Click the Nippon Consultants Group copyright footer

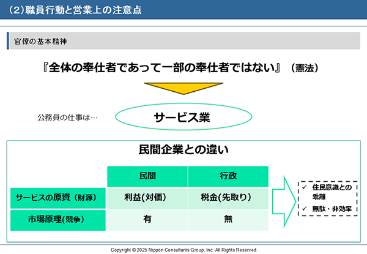tap(184, 250)
